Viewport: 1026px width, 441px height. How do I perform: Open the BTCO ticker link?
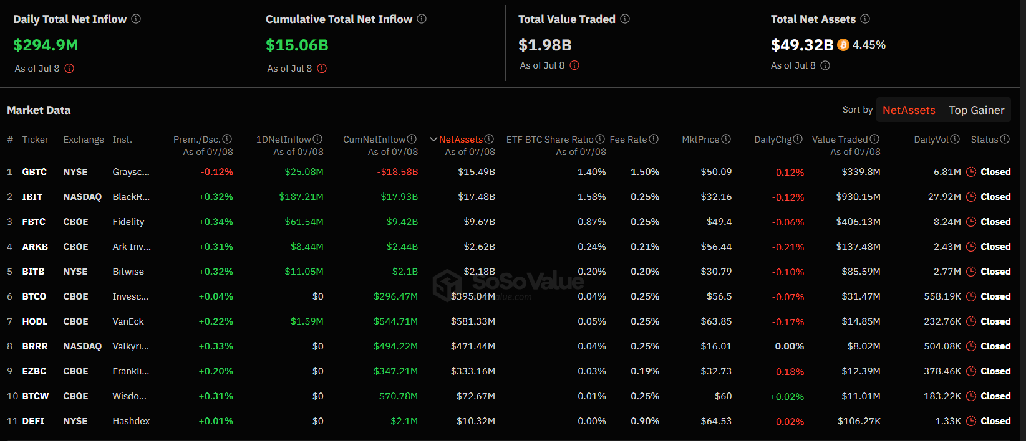34,296
